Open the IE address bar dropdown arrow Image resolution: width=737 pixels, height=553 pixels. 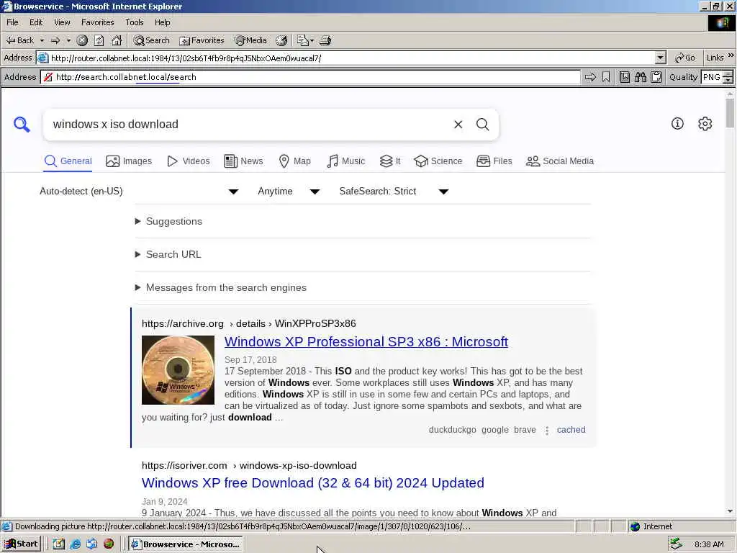pyautogui.click(x=661, y=58)
